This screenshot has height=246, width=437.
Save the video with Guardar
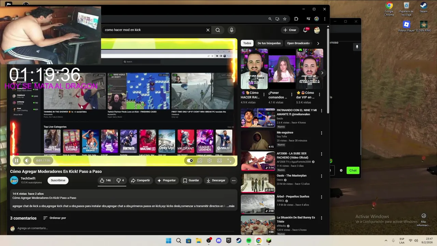click(191, 180)
